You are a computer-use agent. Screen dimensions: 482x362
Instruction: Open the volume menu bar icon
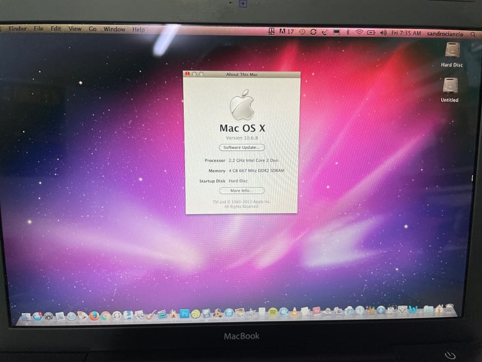[x=383, y=33]
